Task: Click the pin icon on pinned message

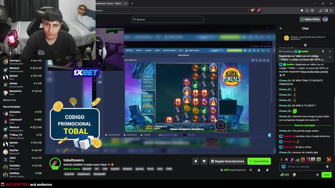Action: tap(323, 51)
